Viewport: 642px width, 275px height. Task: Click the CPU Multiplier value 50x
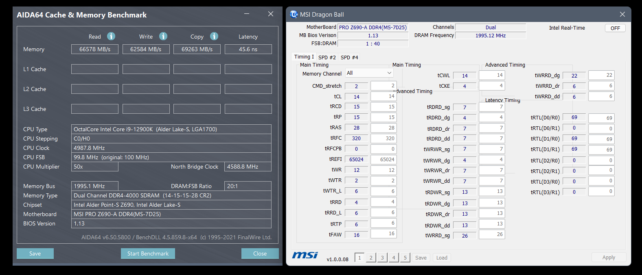click(95, 167)
